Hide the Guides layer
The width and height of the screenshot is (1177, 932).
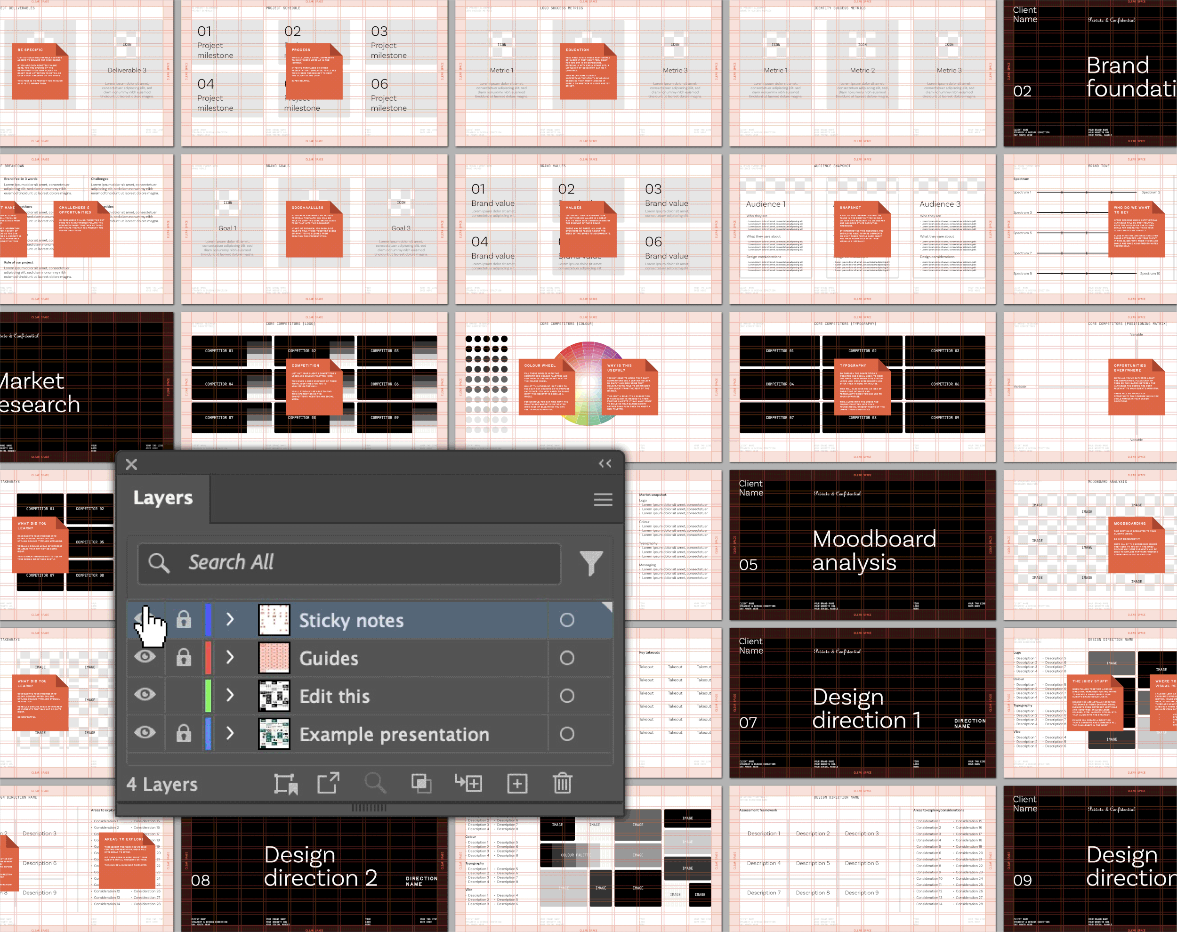145,657
